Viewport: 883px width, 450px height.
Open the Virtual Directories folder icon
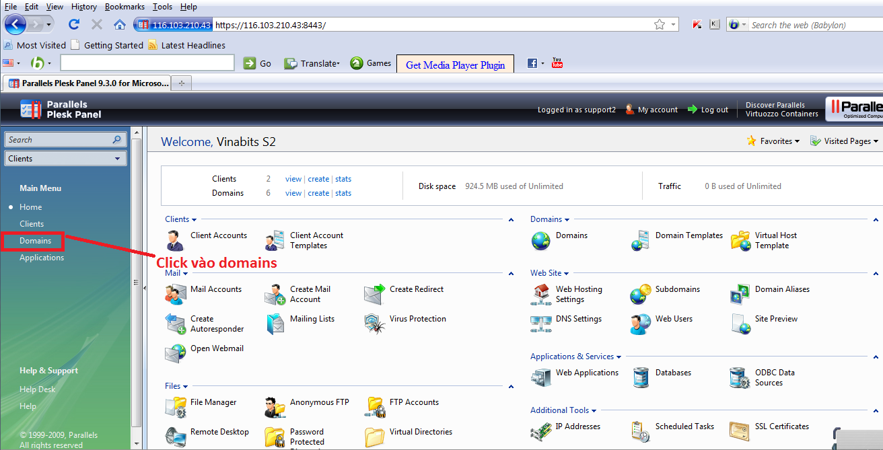pyautogui.click(x=374, y=437)
